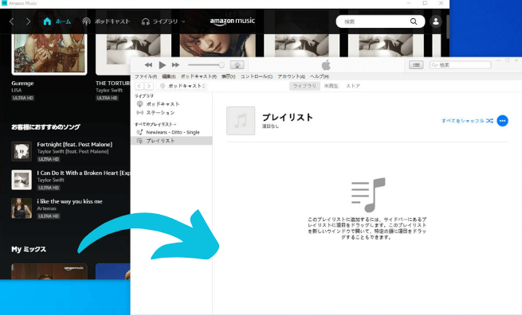Open the LiSA artist link
The height and width of the screenshot is (315, 522).
16,91
